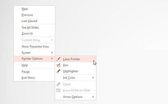
Task: Click the Erase All Ink on Slide icon
Action: point(59,90)
